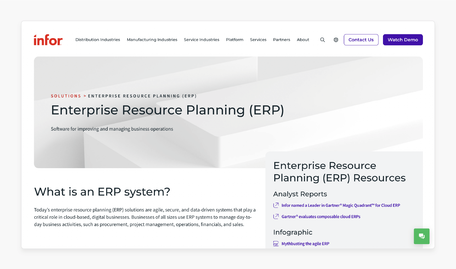Click the 'Infographic' subheading

coord(293,232)
